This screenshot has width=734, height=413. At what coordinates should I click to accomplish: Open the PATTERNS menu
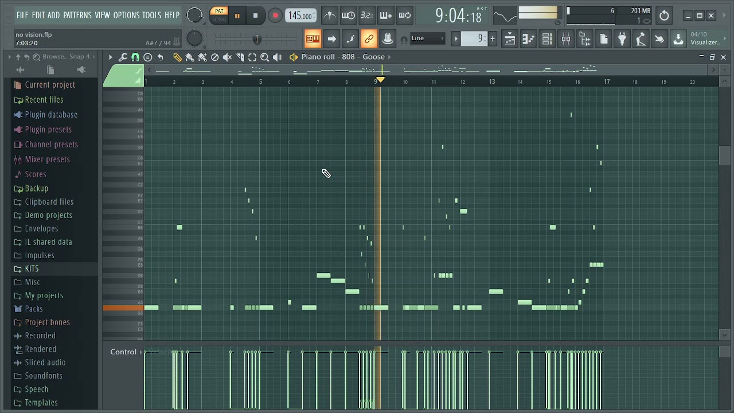pos(77,15)
